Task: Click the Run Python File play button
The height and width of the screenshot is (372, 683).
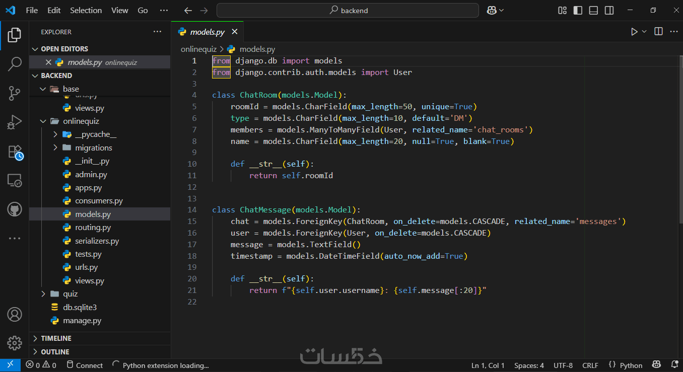Action: (x=634, y=32)
